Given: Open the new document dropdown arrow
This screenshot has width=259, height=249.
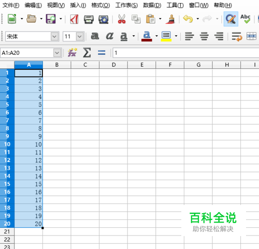Looking at the screenshot, I should (22, 19).
